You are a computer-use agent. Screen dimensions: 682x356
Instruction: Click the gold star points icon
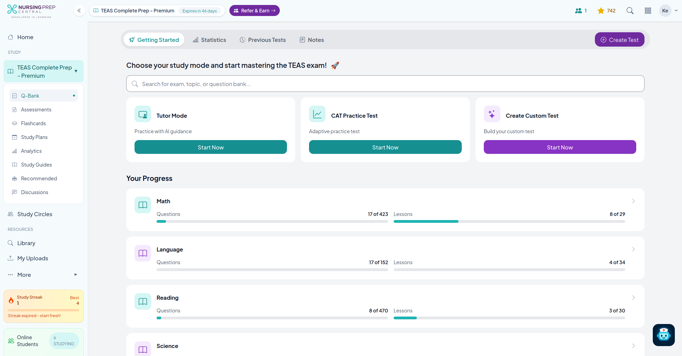(601, 11)
